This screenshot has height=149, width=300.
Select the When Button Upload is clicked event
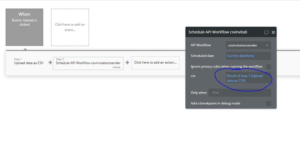pyautogui.click(x=24, y=27)
